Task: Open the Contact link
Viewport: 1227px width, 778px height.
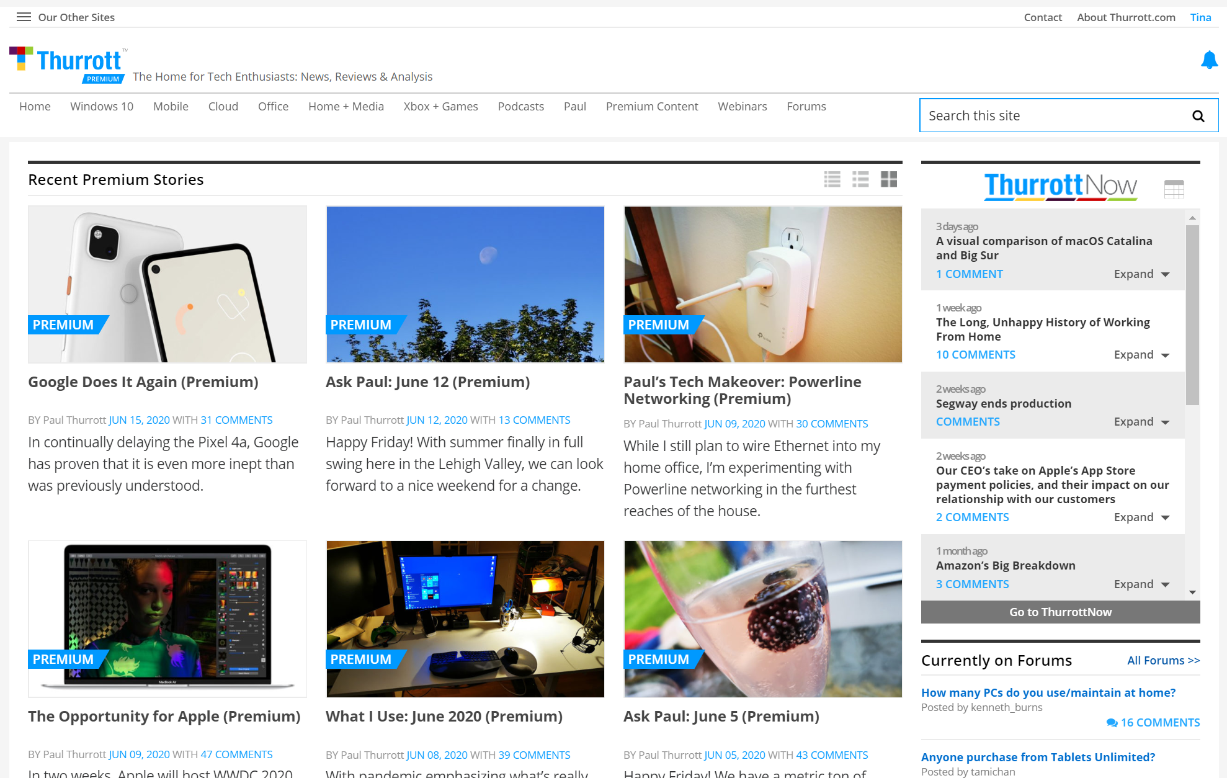Action: 1043,17
